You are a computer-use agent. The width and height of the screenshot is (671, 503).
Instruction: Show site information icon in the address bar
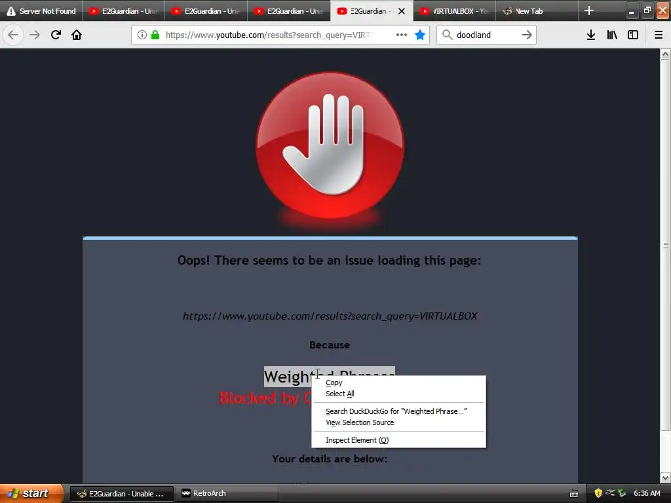coord(142,35)
